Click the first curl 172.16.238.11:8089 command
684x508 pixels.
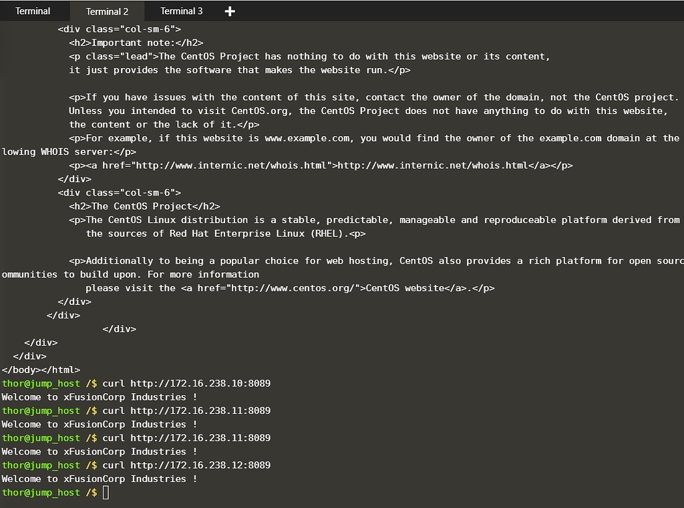(186, 411)
